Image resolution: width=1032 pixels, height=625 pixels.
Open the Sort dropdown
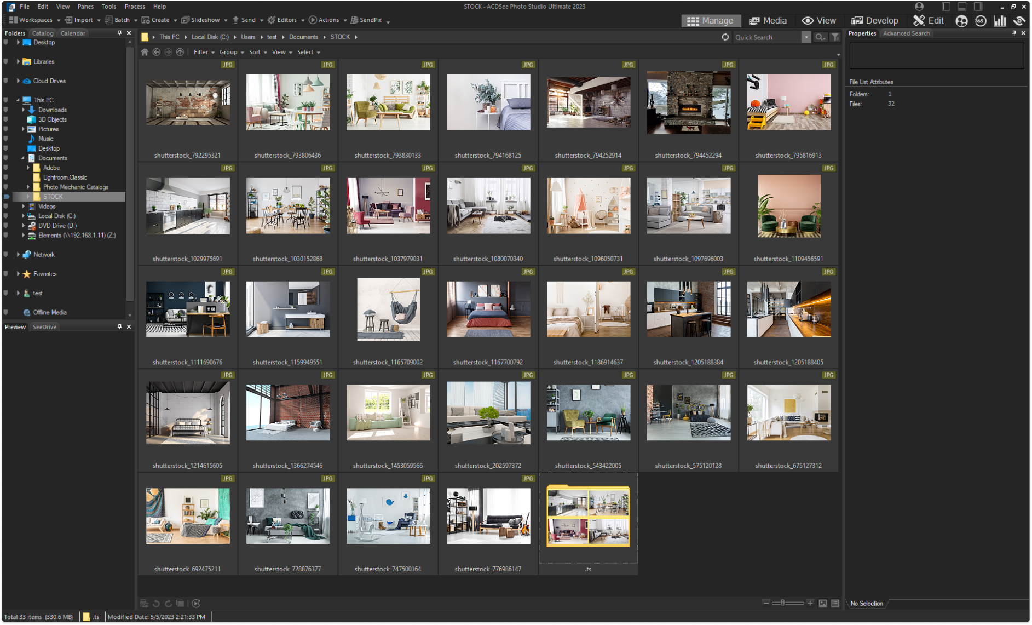point(257,52)
